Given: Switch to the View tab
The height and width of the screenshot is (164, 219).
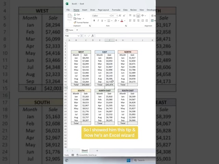Looking at the screenshot, I should click(142, 10).
